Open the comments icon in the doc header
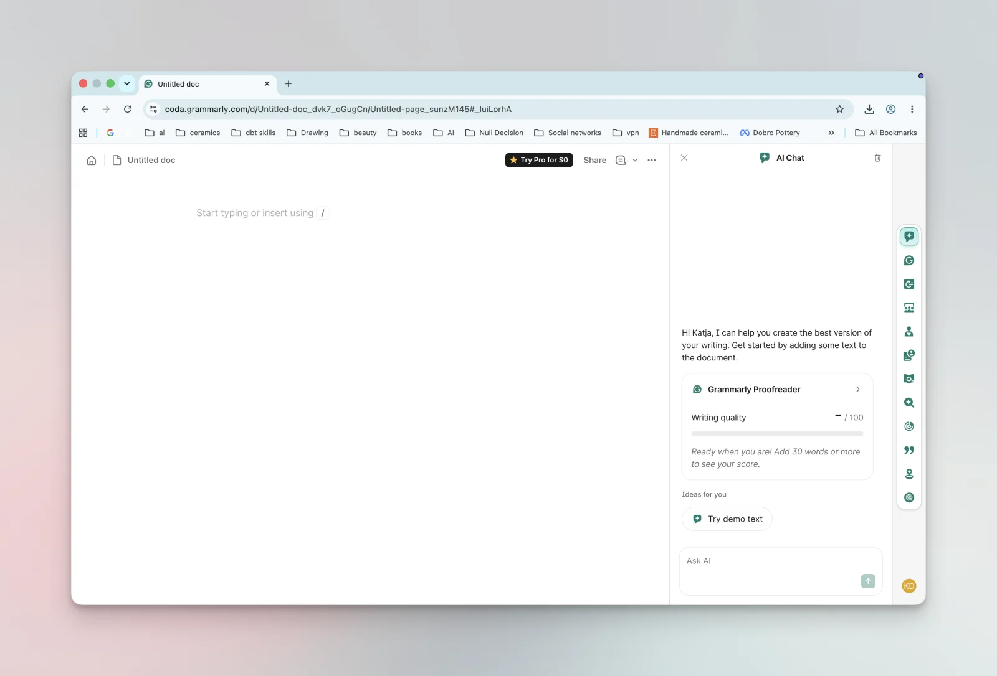Viewport: 997px width, 676px height. 621,161
